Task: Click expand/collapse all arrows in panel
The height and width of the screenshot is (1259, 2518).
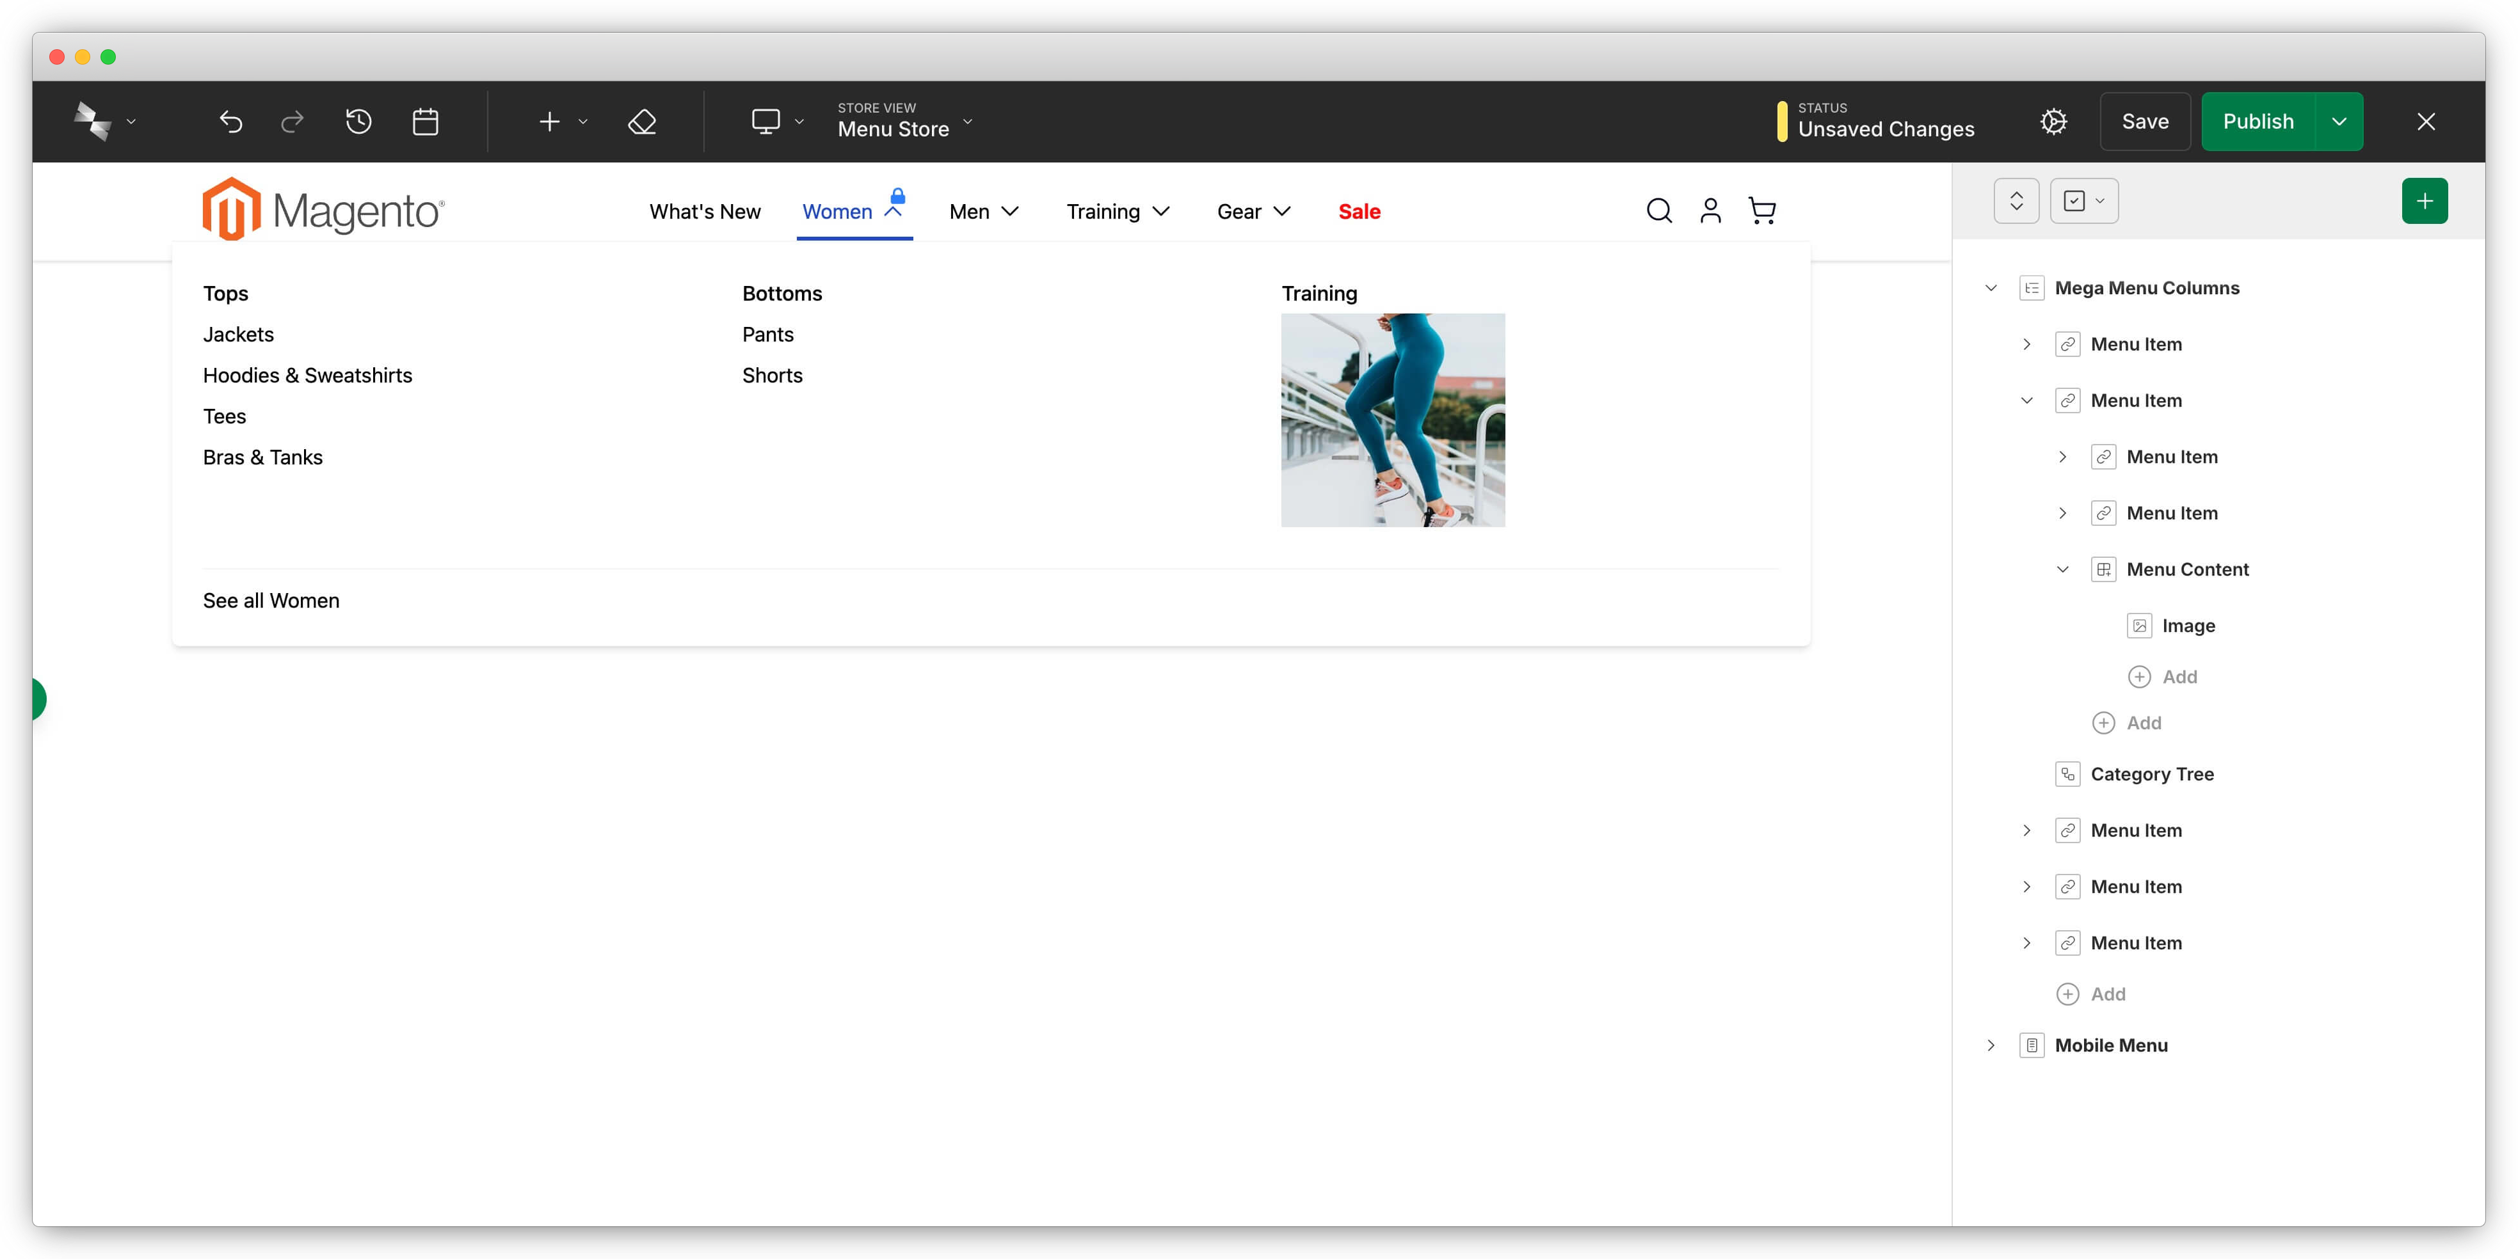Action: click(2016, 202)
